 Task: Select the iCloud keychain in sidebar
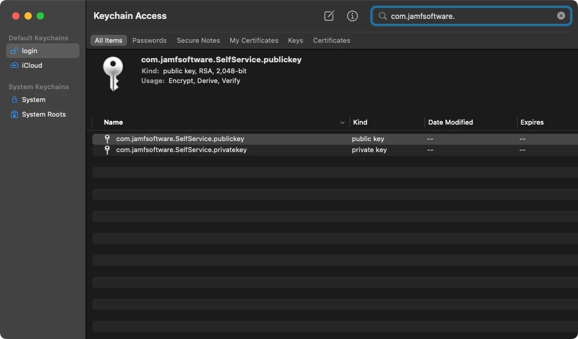click(43, 65)
